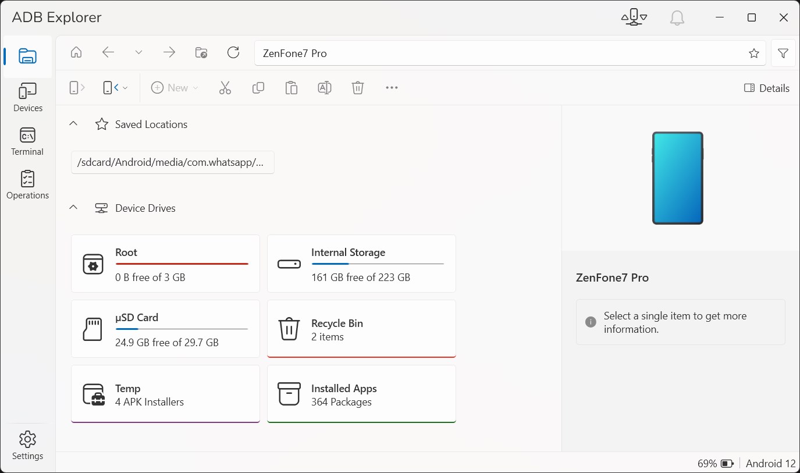
Task: Toggle the Details pane
Action: [767, 88]
